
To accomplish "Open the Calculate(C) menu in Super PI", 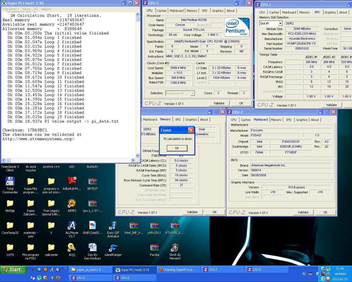I will tap(11, 9).
